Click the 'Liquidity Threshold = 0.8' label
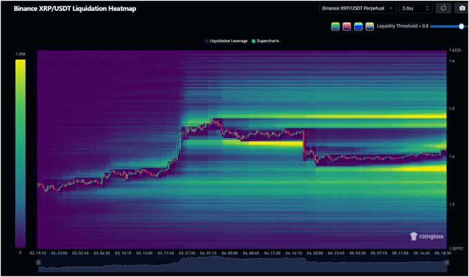The image size is (469, 277). [x=402, y=26]
